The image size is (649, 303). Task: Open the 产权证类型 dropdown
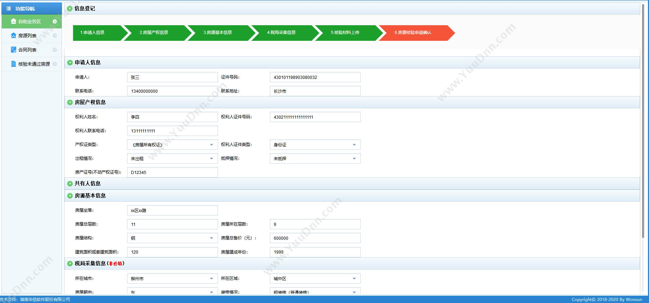pyautogui.click(x=173, y=145)
